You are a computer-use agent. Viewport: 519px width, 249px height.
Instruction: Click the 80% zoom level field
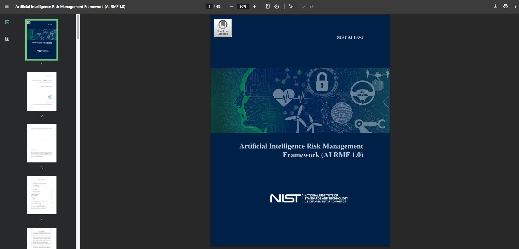click(243, 6)
